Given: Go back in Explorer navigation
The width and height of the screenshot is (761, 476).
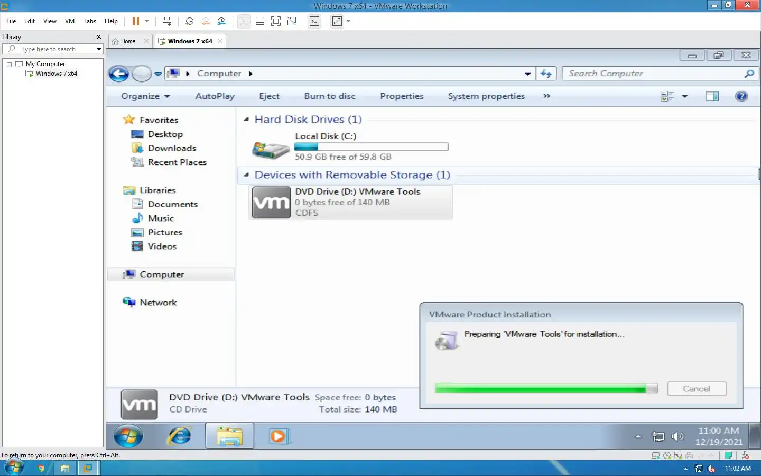Looking at the screenshot, I should pos(119,74).
